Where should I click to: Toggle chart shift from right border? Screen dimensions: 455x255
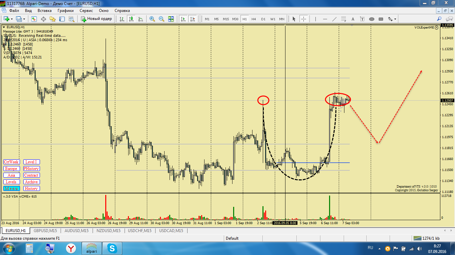[193, 19]
